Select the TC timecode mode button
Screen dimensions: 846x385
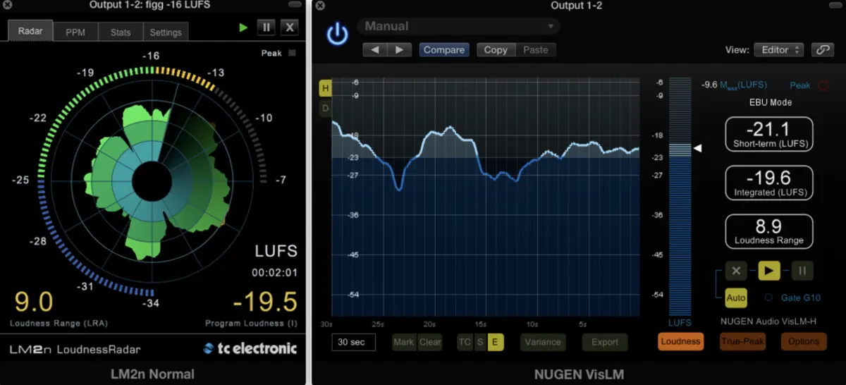tap(465, 342)
